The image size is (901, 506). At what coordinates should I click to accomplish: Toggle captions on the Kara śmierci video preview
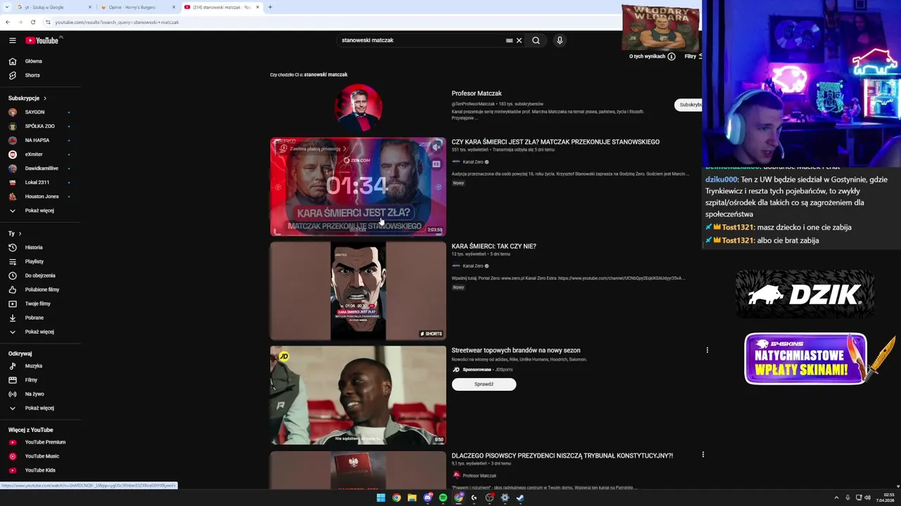[436, 164]
